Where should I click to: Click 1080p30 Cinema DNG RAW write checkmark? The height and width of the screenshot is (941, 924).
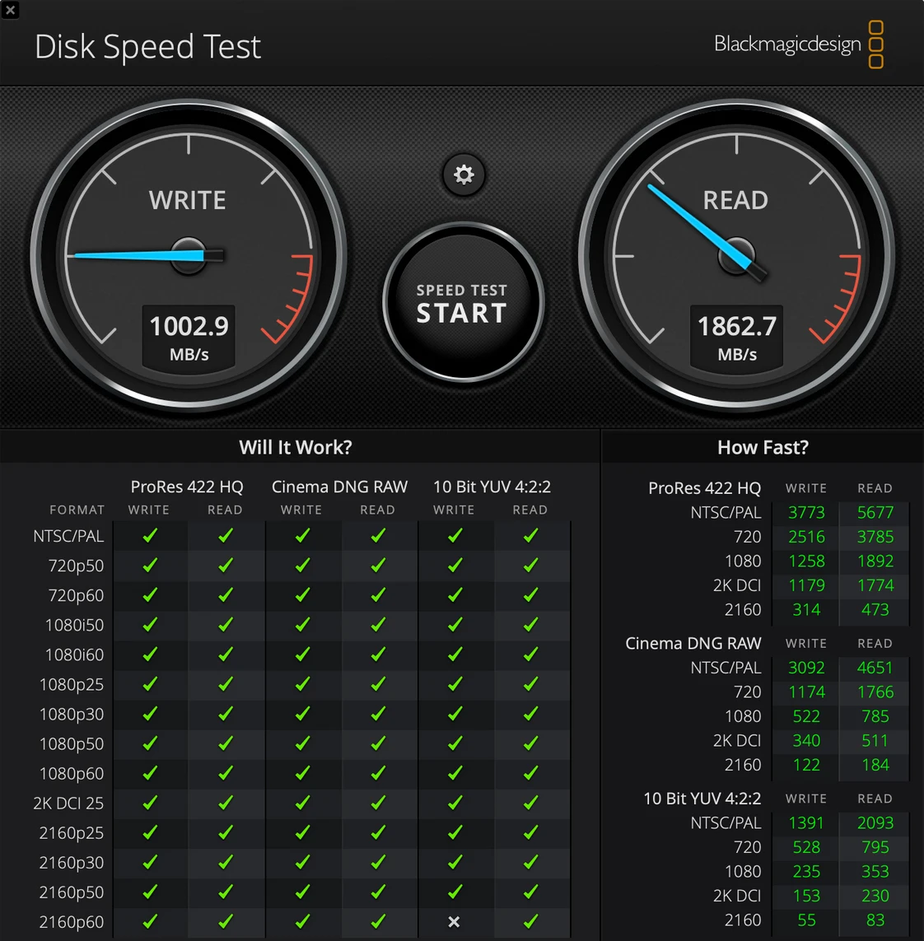pyautogui.click(x=302, y=714)
